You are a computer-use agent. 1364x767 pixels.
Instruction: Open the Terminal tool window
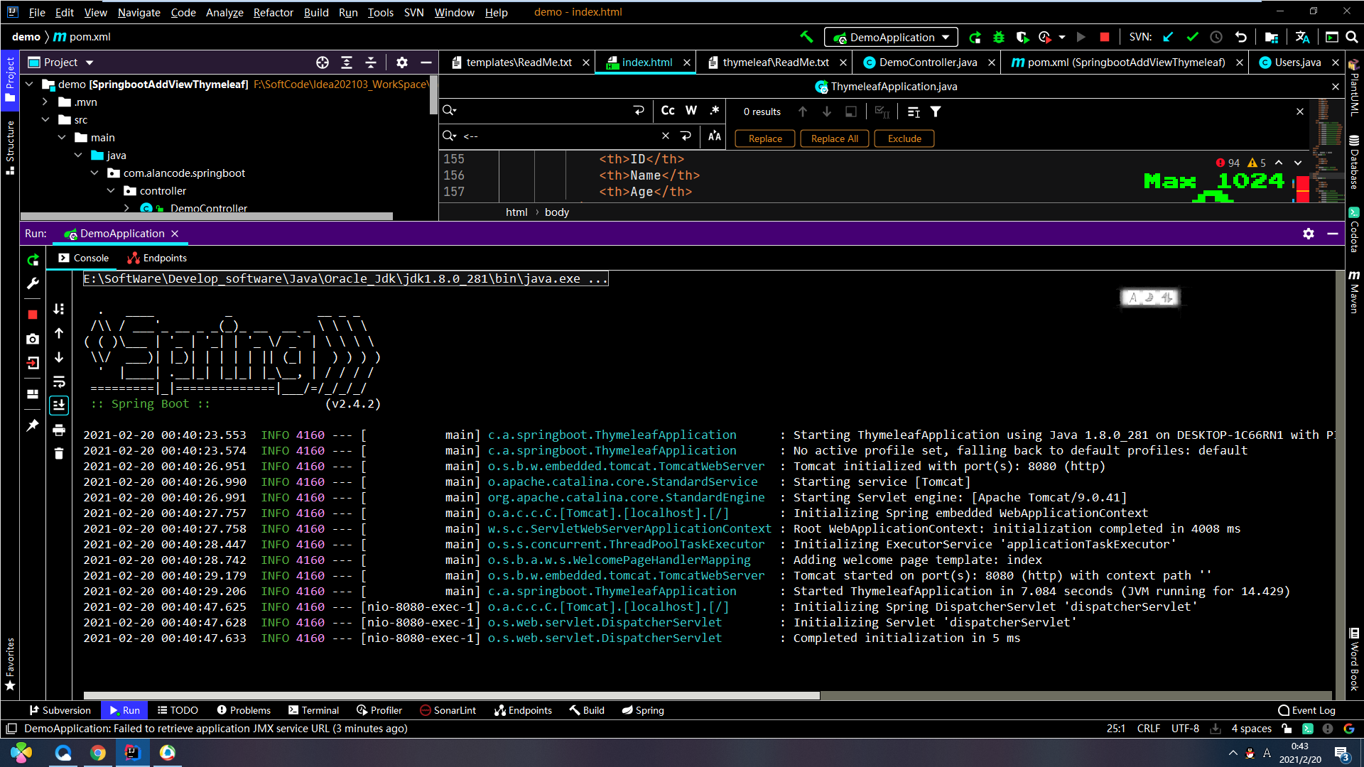[x=313, y=710]
